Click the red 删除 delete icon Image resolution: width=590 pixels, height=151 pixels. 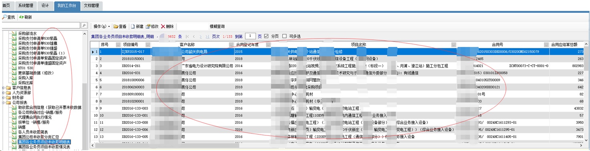pos(163,26)
